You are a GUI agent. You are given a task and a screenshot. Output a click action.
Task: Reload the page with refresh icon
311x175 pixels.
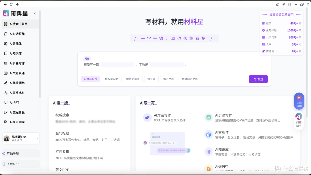(x=11, y=4)
